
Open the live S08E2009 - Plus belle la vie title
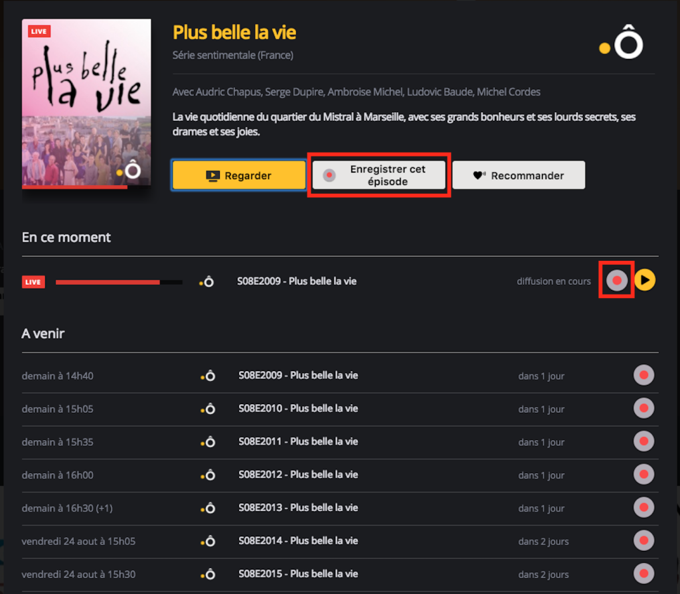point(297,281)
